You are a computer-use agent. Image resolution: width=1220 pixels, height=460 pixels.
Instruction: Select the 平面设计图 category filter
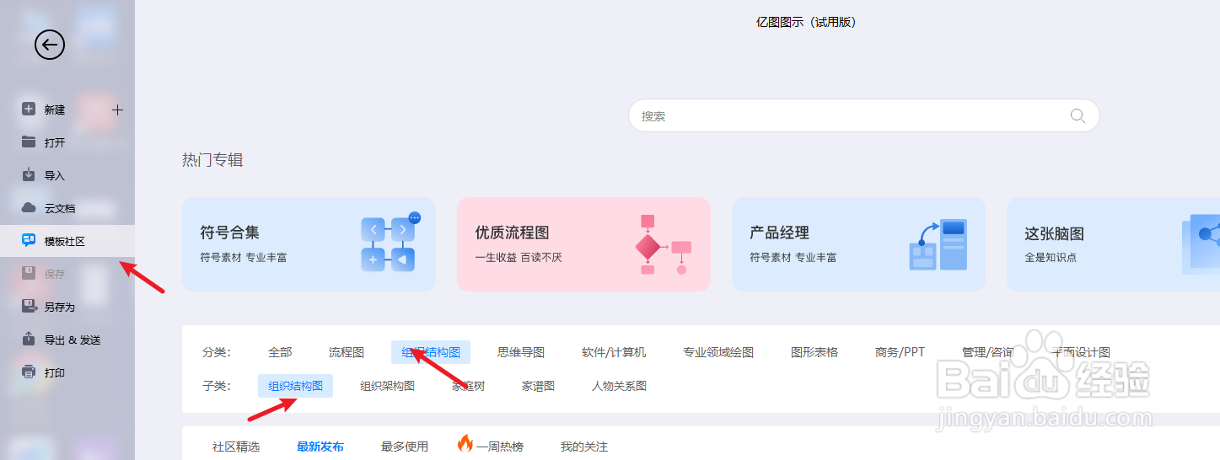(x=1081, y=352)
